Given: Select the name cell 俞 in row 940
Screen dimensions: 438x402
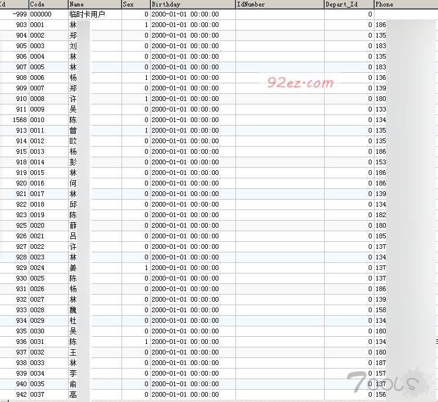Looking at the screenshot, I should pyautogui.click(x=95, y=384).
